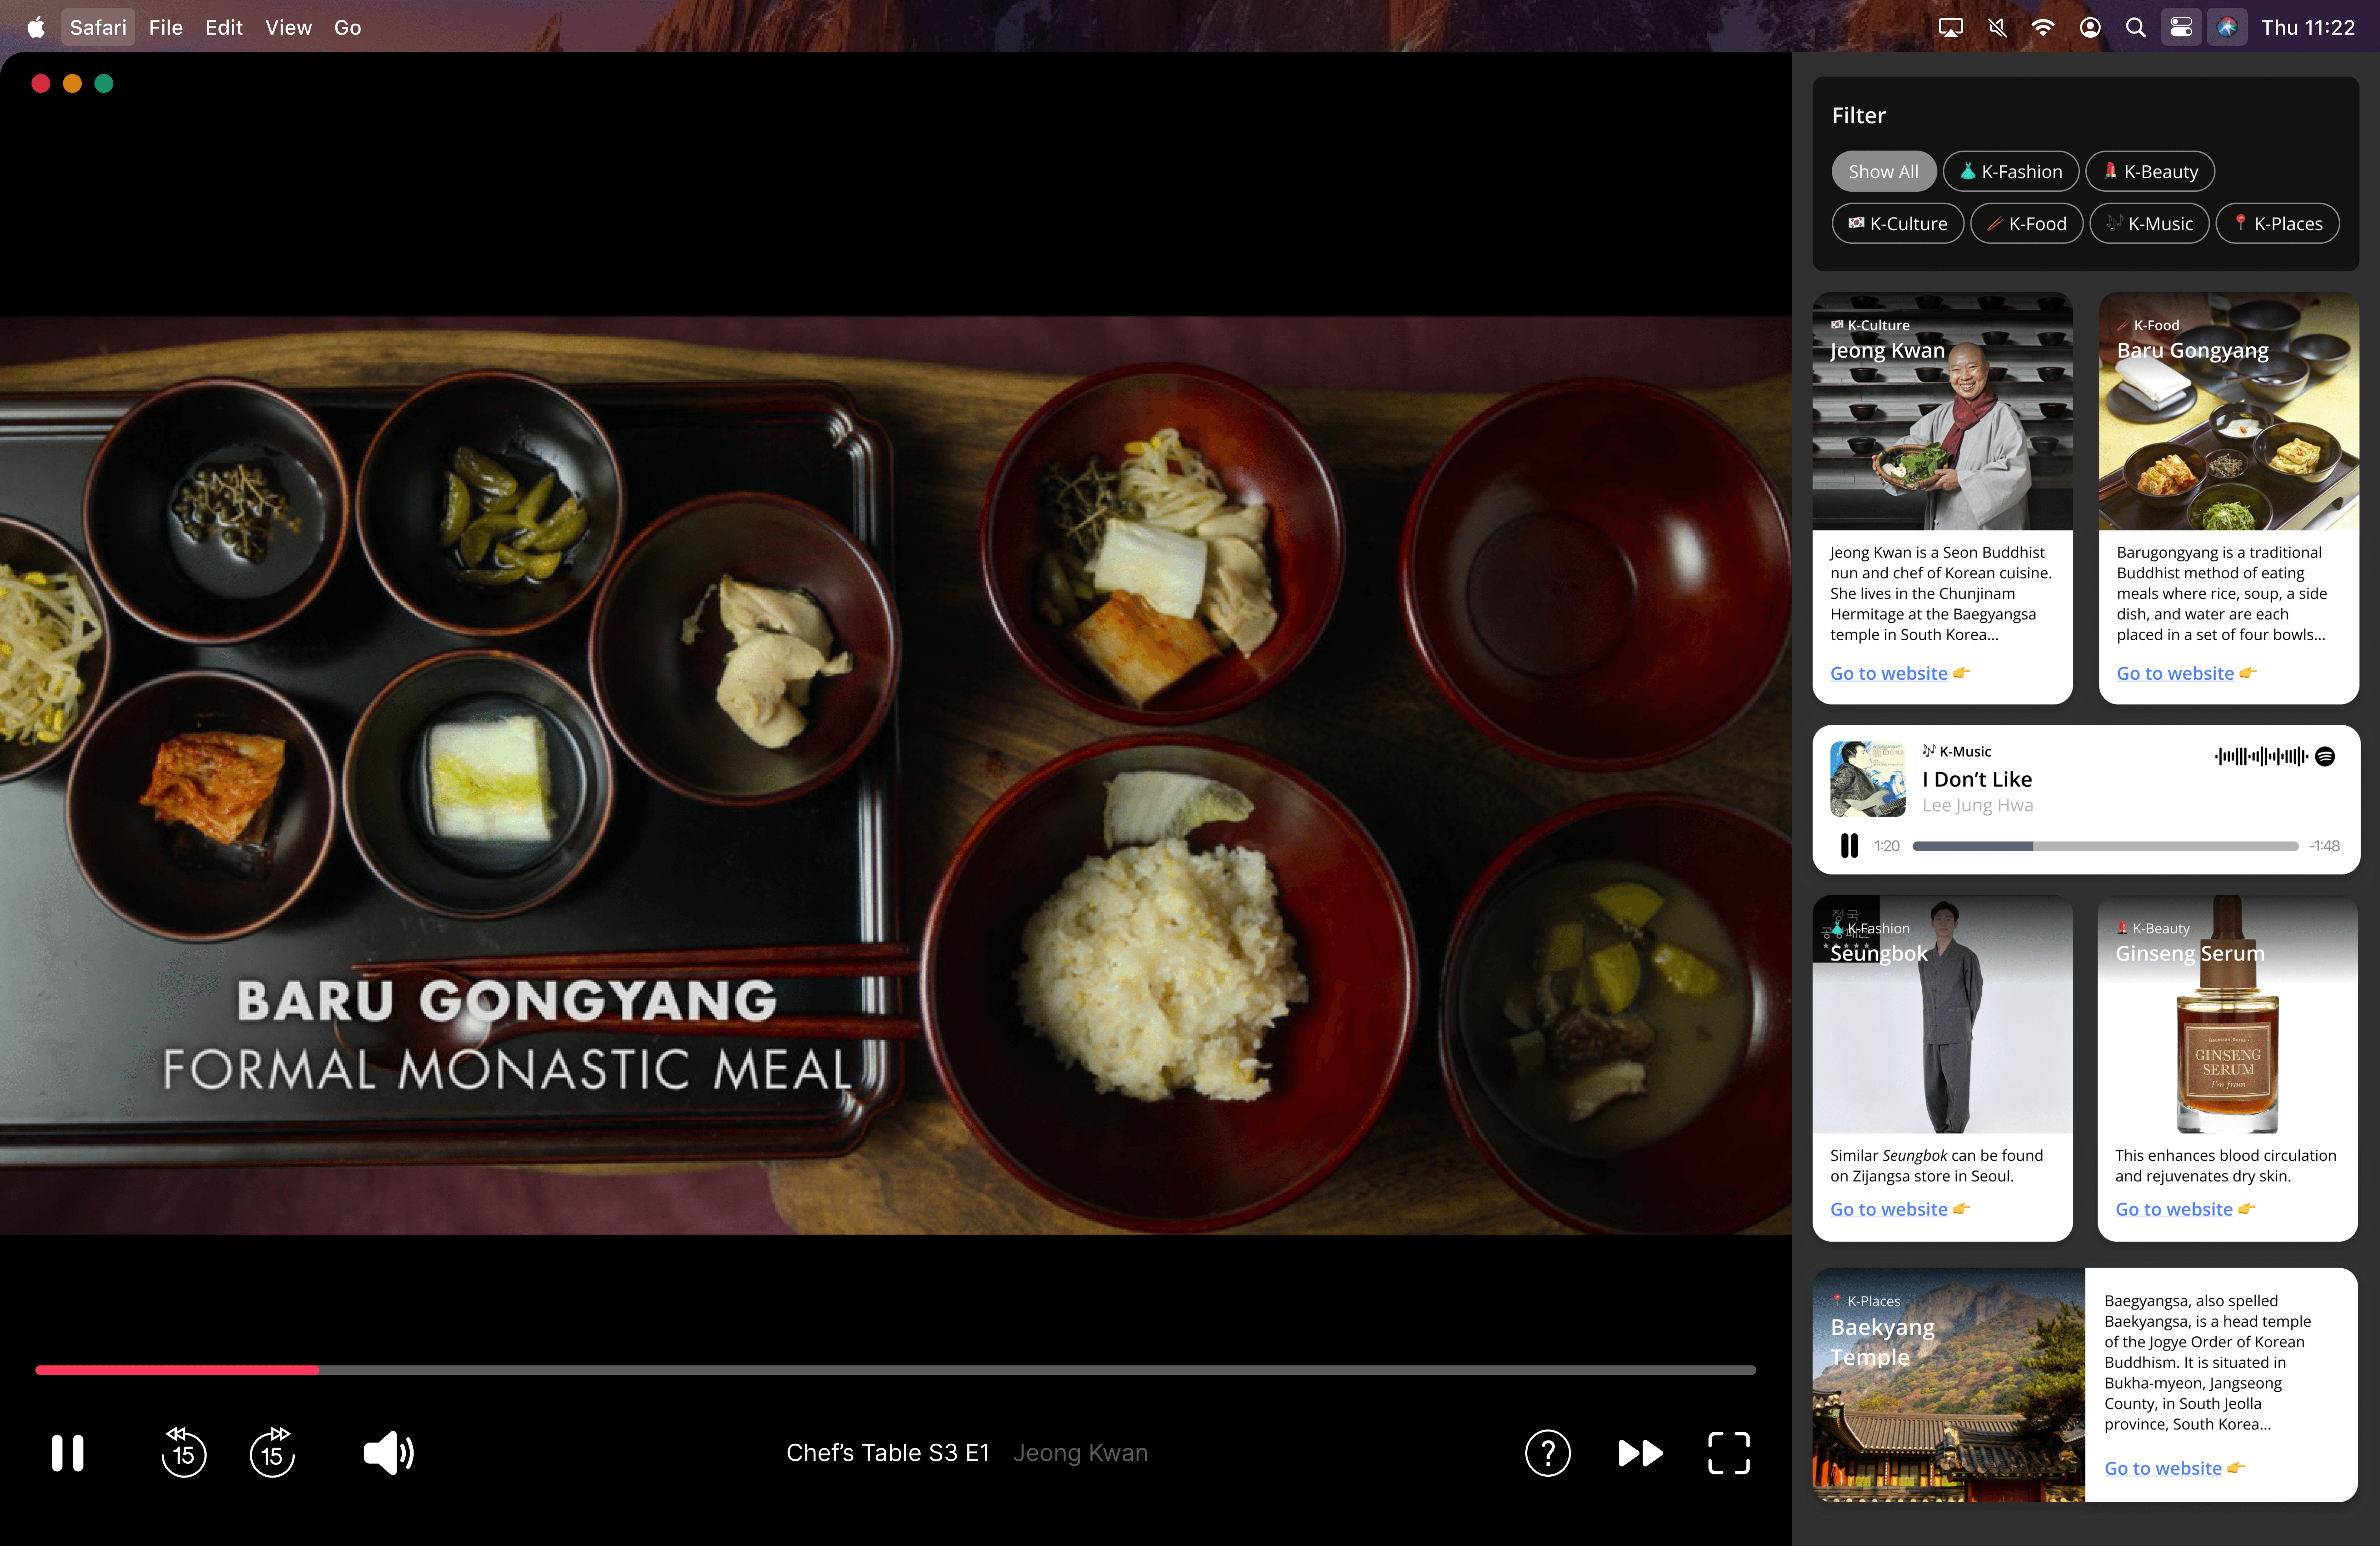Open the Safari menu

pyautogui.click(x=98, y=27)
